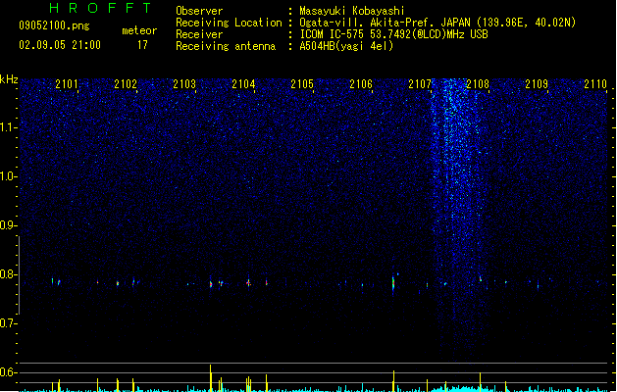Image resolution: width=617 pixels, height=392 pixels.
Task: Click the 2110 time marker
Action: tap(595, 84)
